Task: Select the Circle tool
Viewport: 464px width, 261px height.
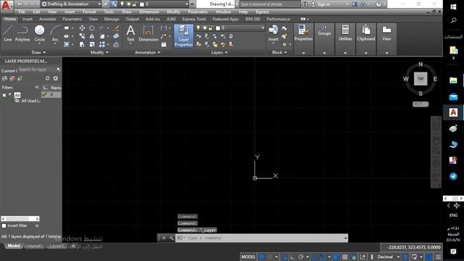Action: (x=39, y=33)
